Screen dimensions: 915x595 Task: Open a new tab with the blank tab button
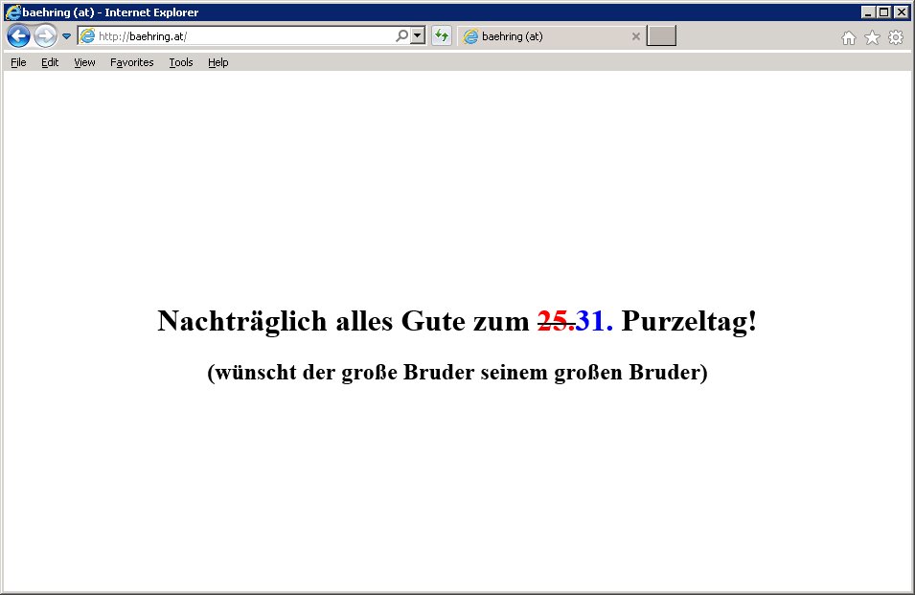point(661,36)
